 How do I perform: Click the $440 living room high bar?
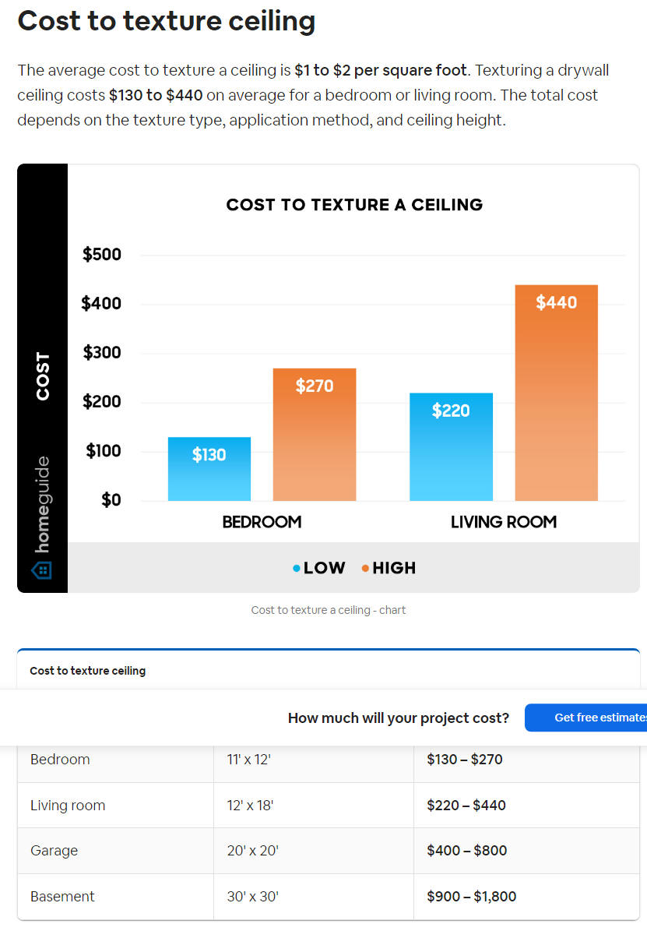click(x=556, y=393)
